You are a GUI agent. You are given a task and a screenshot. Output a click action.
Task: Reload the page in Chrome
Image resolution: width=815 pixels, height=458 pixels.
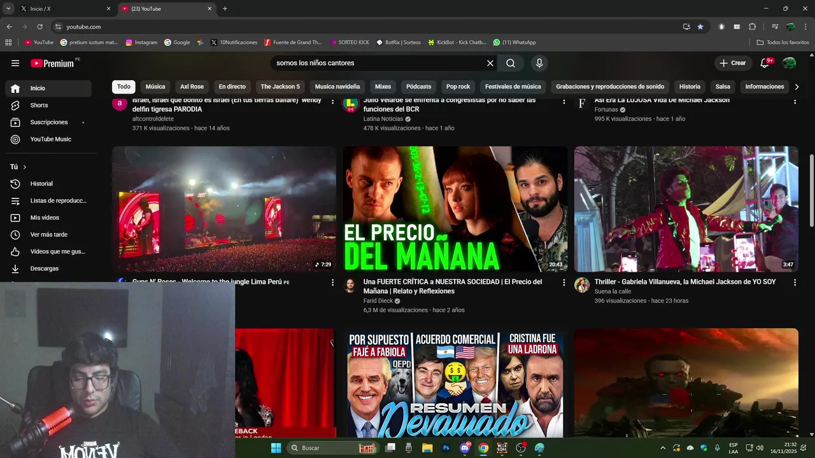39,27
